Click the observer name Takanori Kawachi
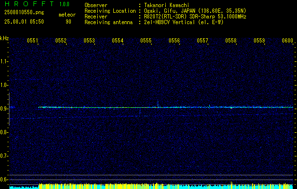 167,5
